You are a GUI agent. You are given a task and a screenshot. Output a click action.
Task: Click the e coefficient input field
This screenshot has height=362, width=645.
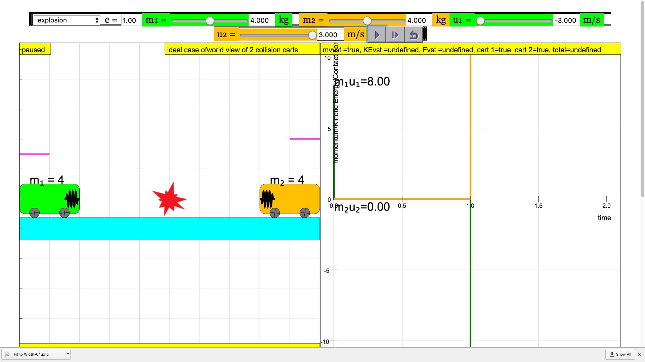coord(131,20)
